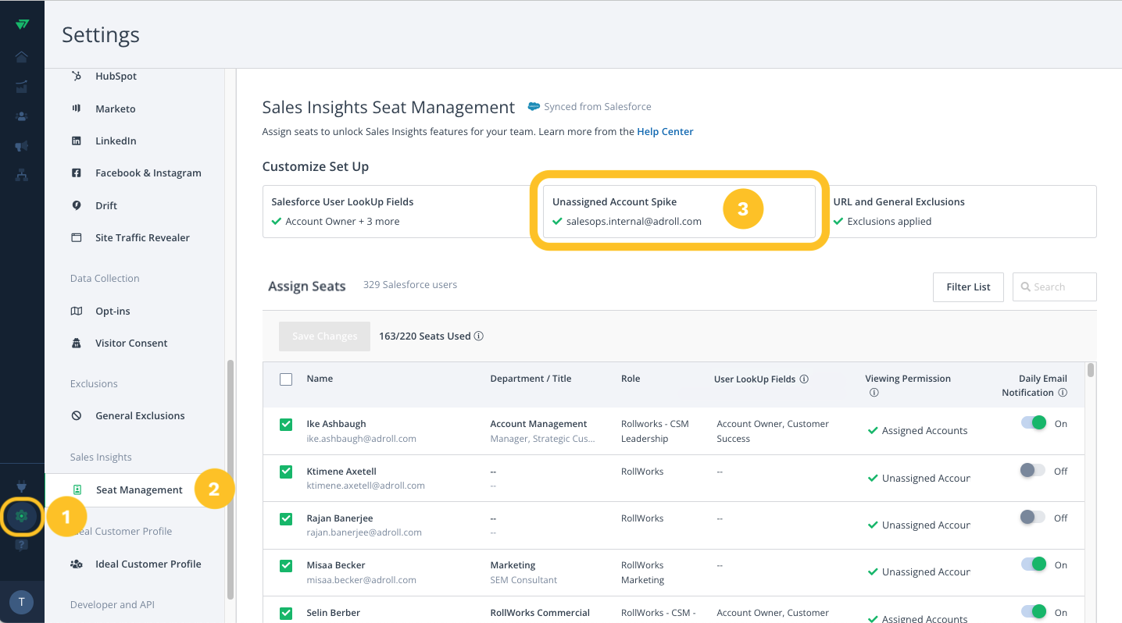Image resolution: width=1122 pixels, height=623 pixels.
Task: Uncheck the checkbox for Ike Ashbaugh
Action: (x=286, y=425)
